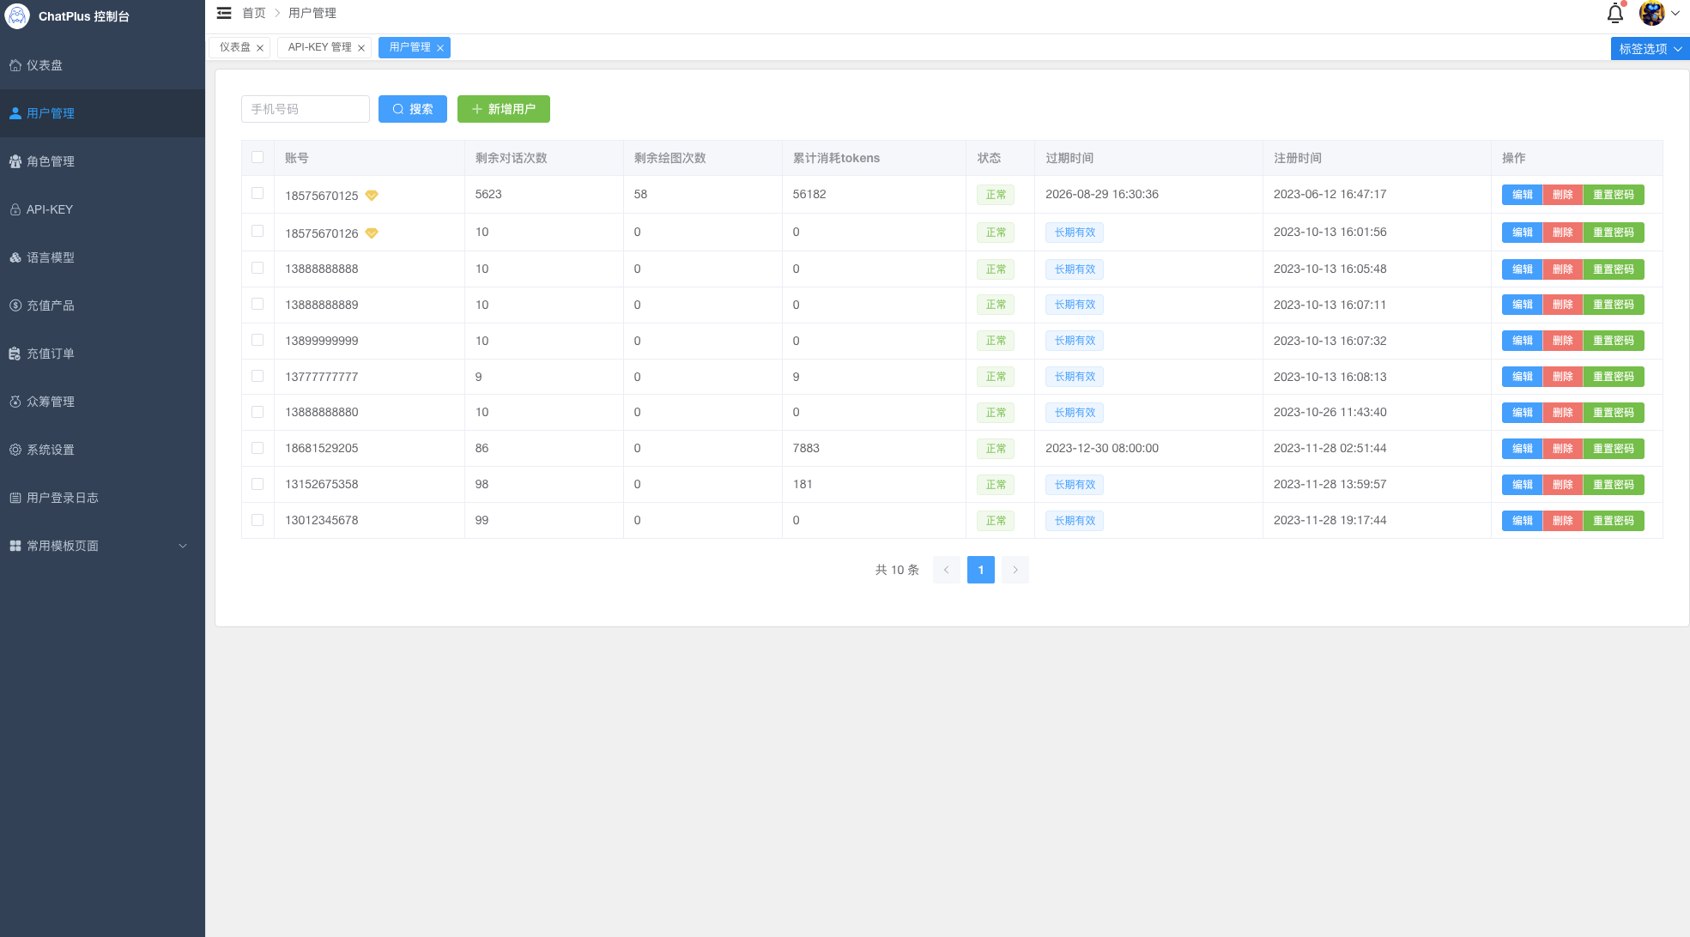Close the 仪表盘 tab with its X

[260, 48]
